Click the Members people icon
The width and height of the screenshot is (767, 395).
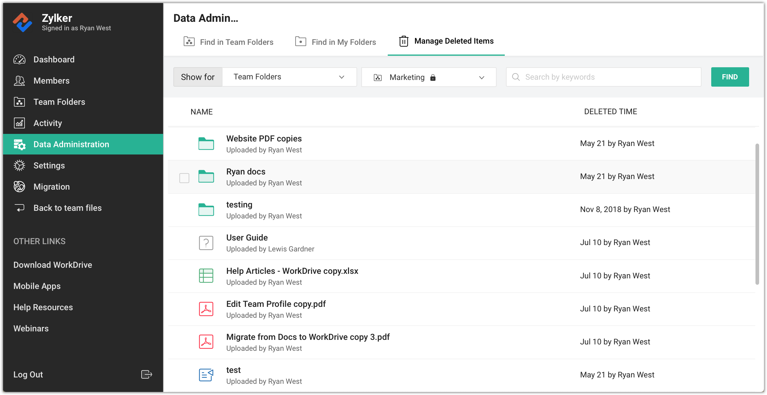[x=19, y=81]
